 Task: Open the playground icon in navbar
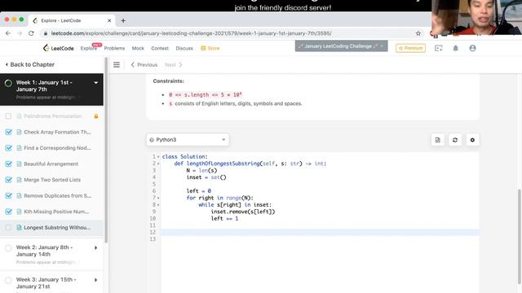click(439, 48)
